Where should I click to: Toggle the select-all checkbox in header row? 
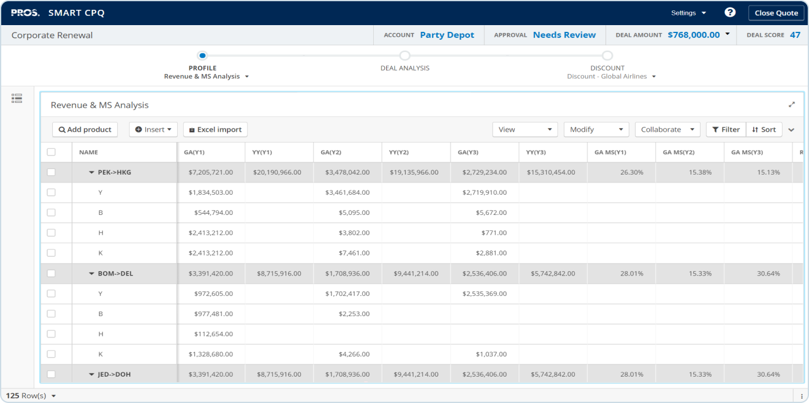click(51, 152)
